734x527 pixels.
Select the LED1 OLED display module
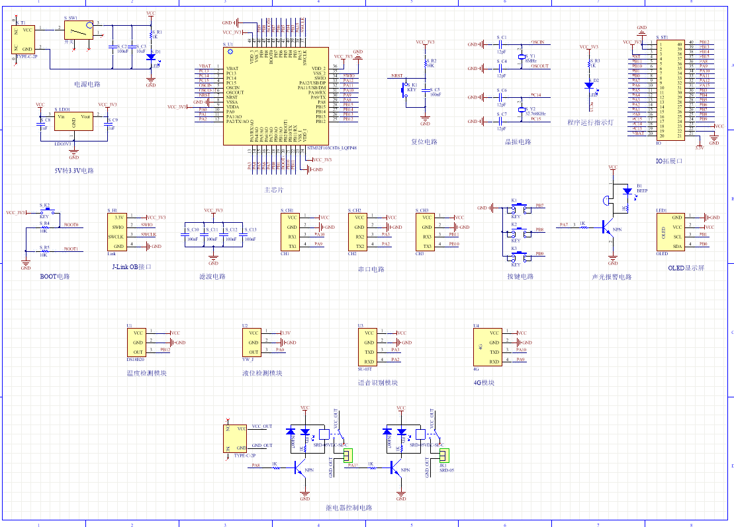(x=670, y=232)
